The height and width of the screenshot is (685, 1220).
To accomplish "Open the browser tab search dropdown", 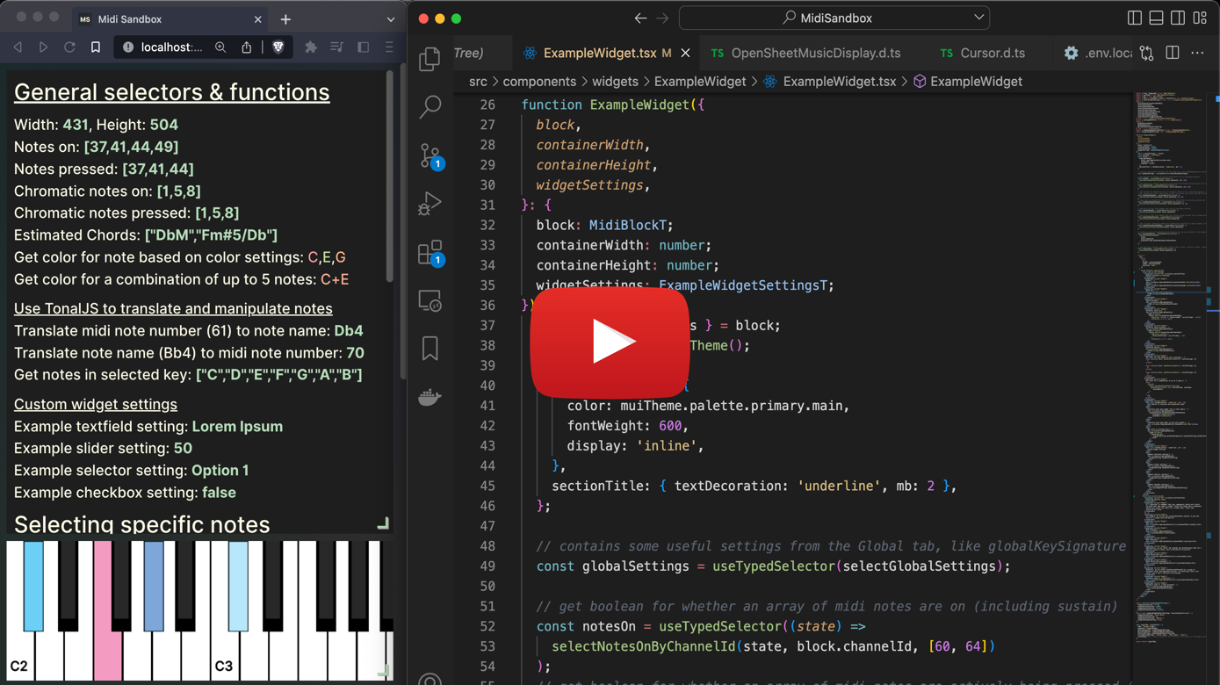I will tap(391, 18).
